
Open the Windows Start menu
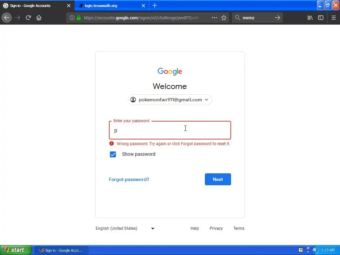click(16, 250)
